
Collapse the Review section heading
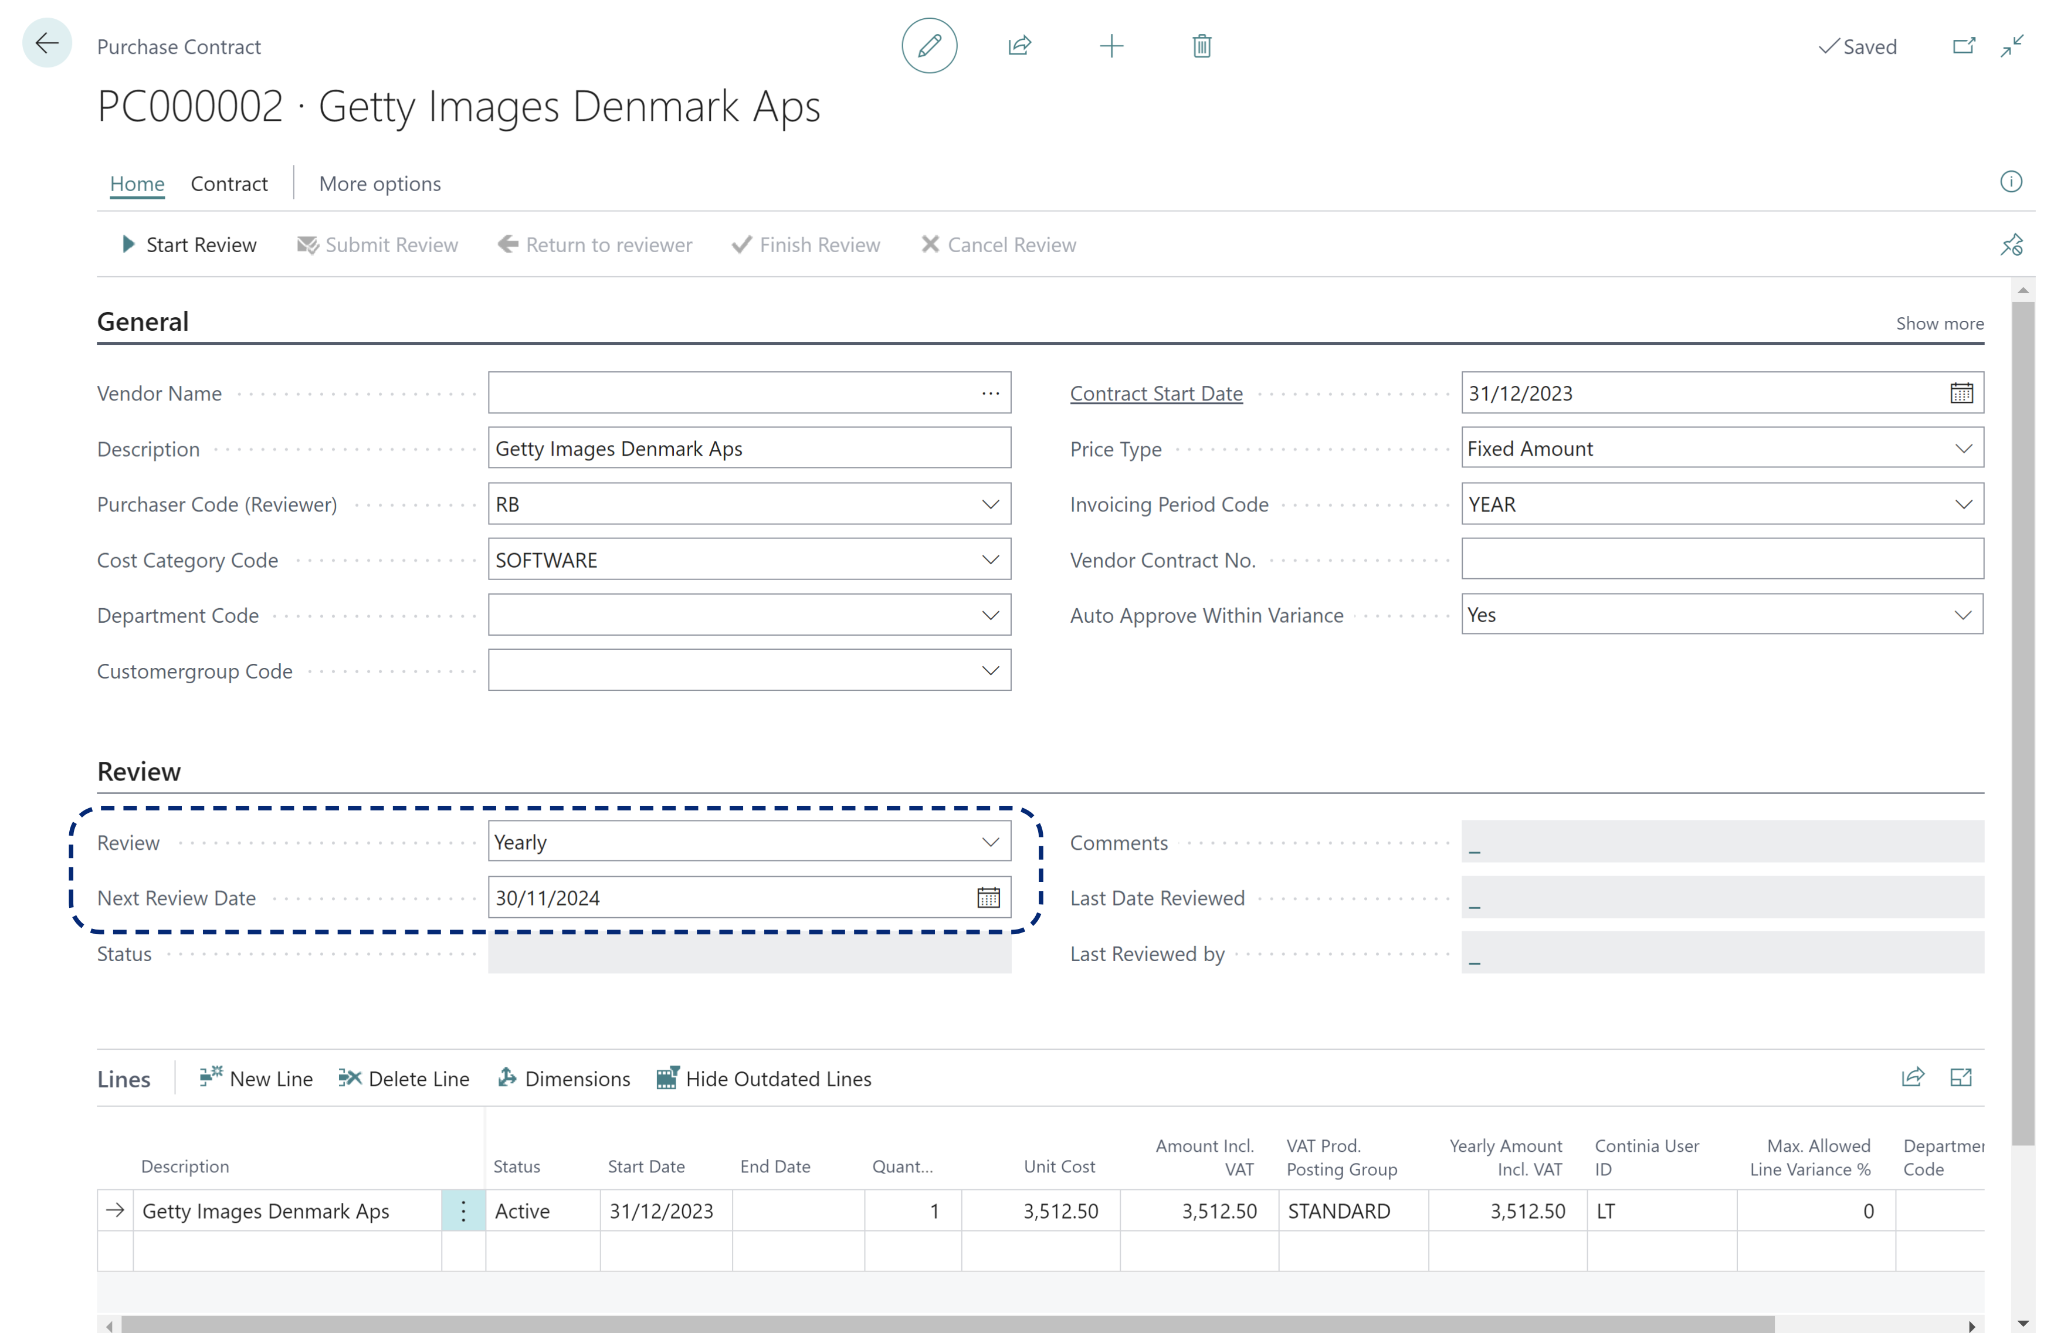[x=138, y=771]
